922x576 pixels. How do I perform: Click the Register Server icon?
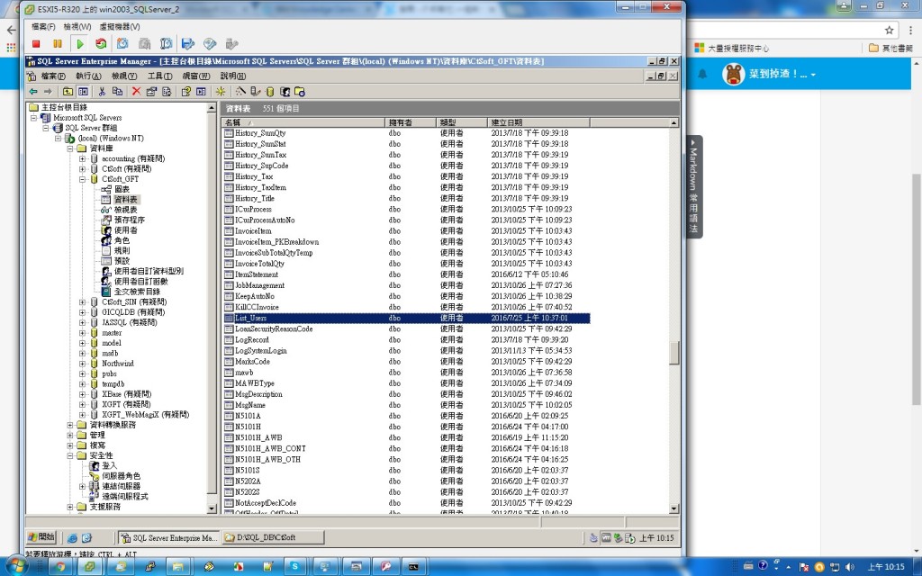tap(255, 92)
